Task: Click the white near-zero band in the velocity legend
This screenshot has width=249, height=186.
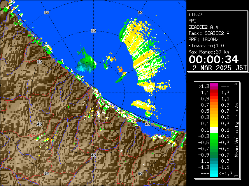Action: 214,130
